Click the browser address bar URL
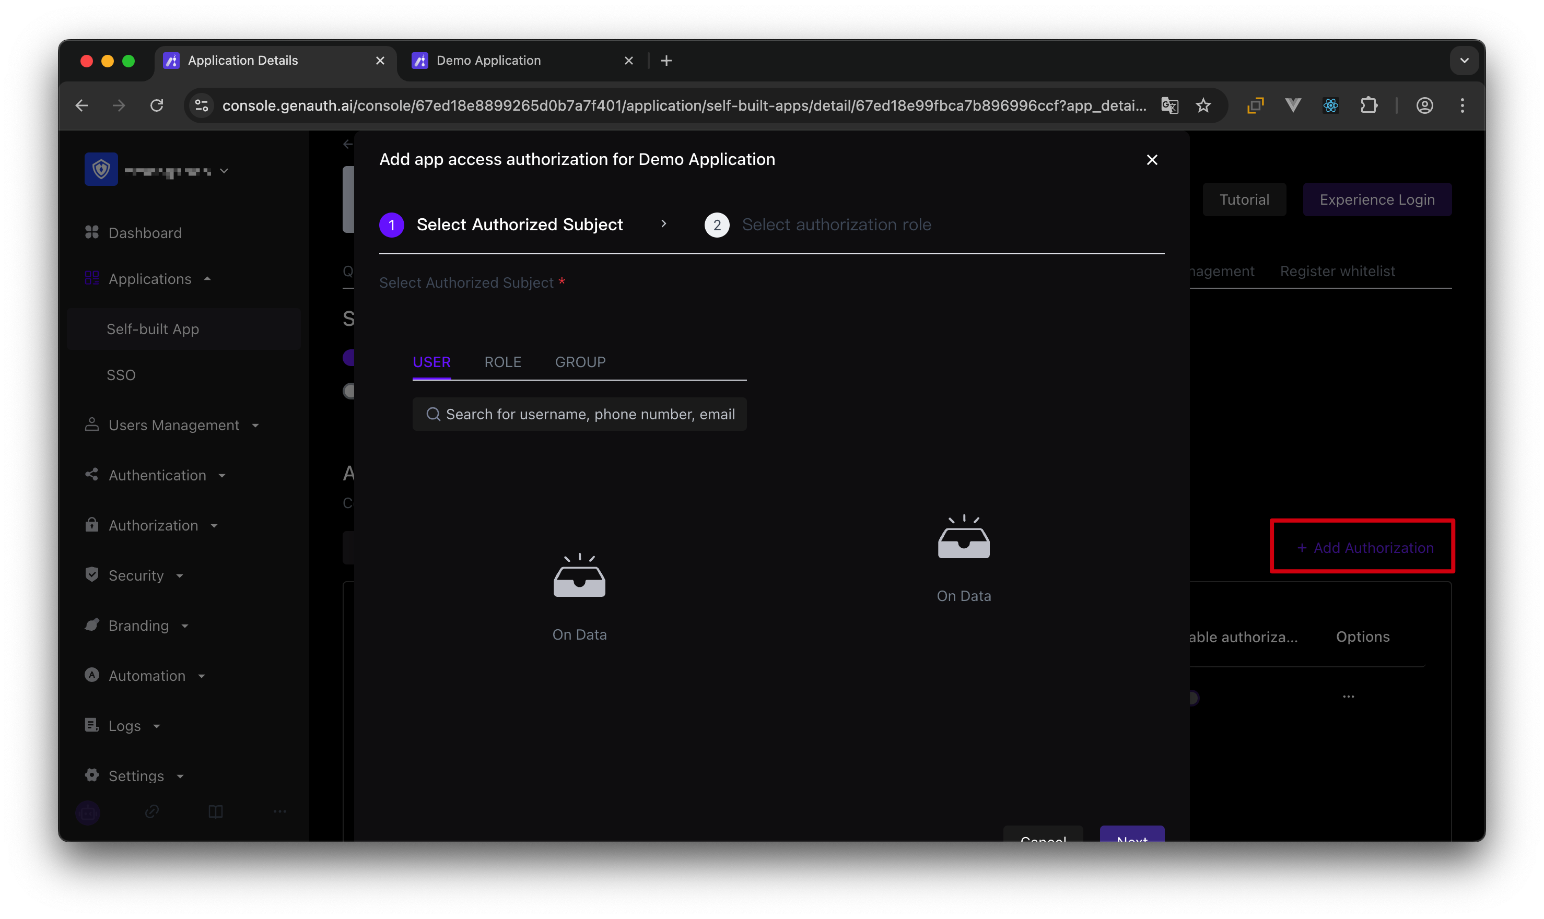1544x919 pixels. [x=684, y=106]
